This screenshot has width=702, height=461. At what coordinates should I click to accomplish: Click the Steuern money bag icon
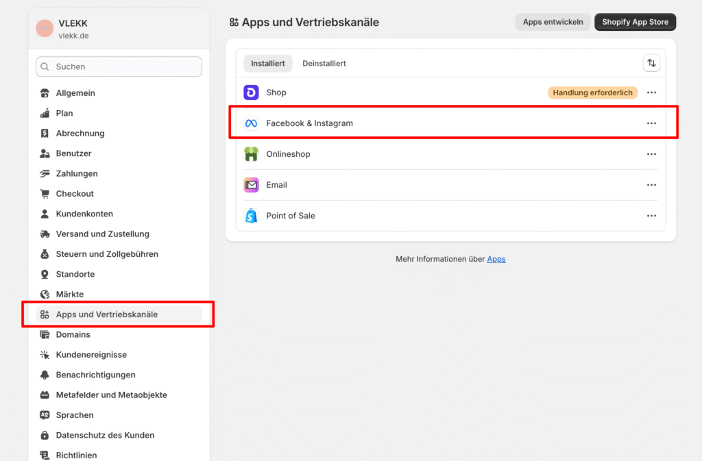(x=45, y=254)
